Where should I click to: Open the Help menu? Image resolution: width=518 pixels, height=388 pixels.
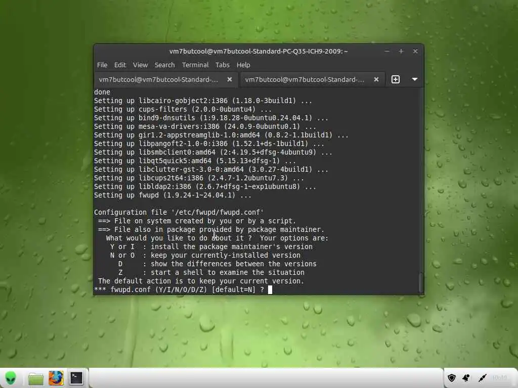tap(243, 65)
